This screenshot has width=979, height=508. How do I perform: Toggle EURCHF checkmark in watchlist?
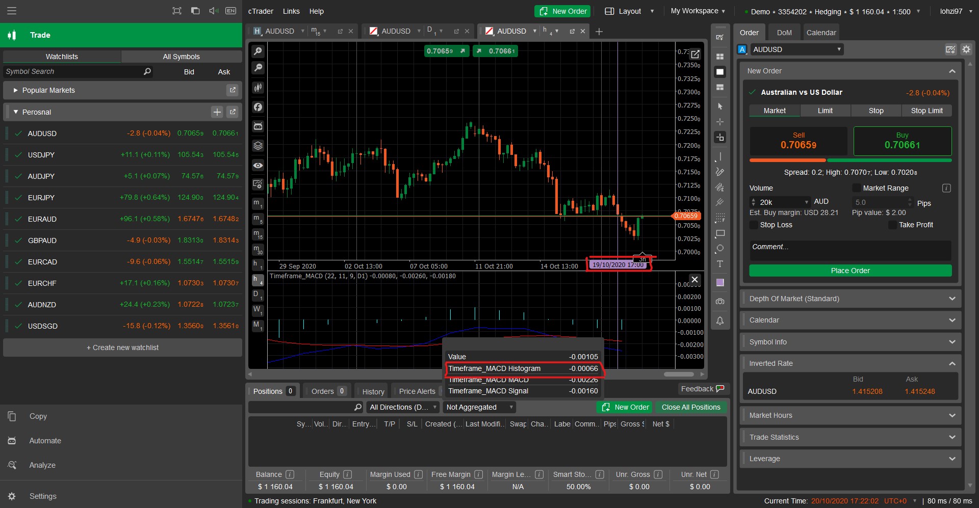point(18,283)
